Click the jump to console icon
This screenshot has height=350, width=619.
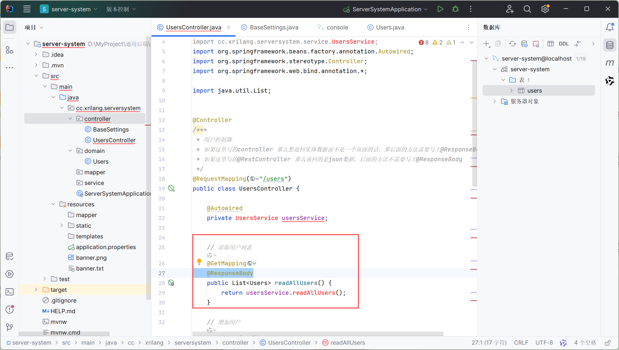coord(577,44)
